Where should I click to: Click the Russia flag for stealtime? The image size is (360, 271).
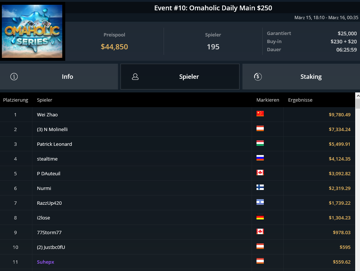click(260, 158)
